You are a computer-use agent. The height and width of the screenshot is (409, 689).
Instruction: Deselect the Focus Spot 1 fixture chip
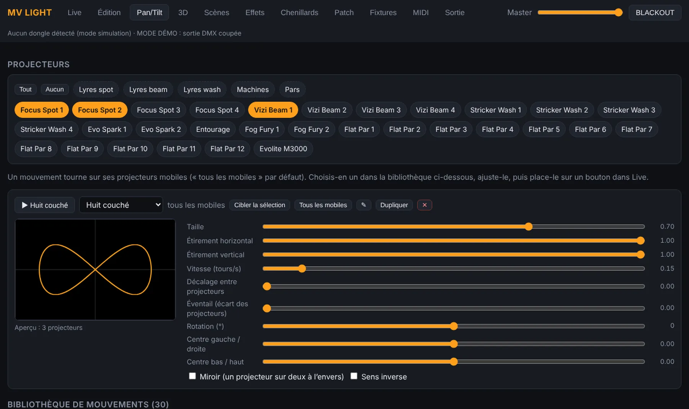coord(42,110)
